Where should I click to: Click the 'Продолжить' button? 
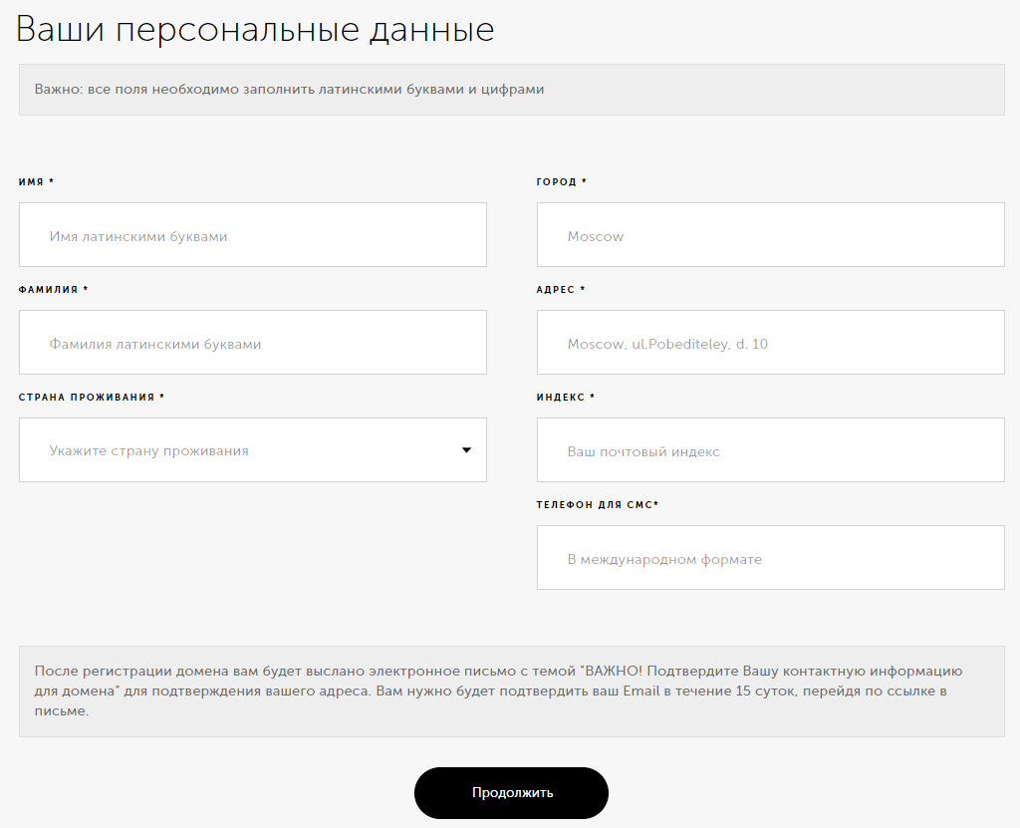point(510,793)
